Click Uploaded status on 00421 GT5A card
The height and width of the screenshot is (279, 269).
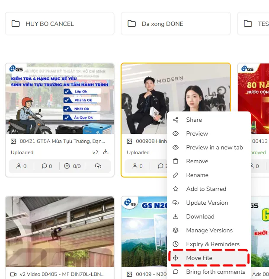tap(22, 152)
